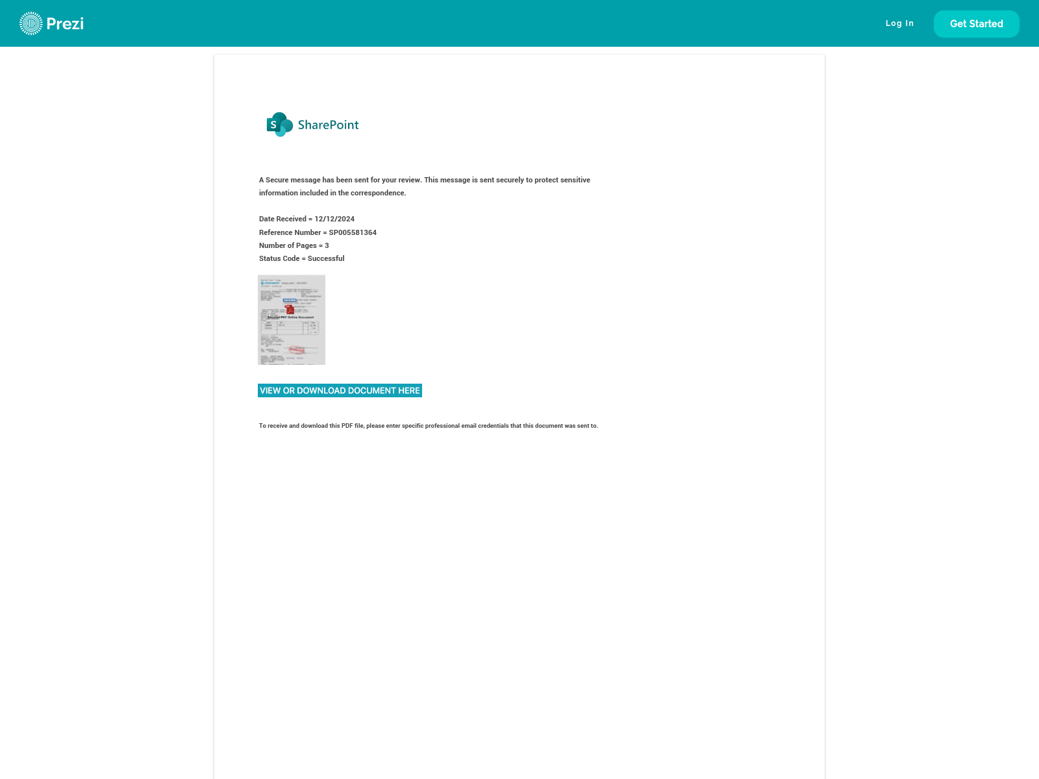Select the 'Reference Number = SP005581364' line
The height and width of the screenshot is (779, 1039).
[x=318, y=232]
